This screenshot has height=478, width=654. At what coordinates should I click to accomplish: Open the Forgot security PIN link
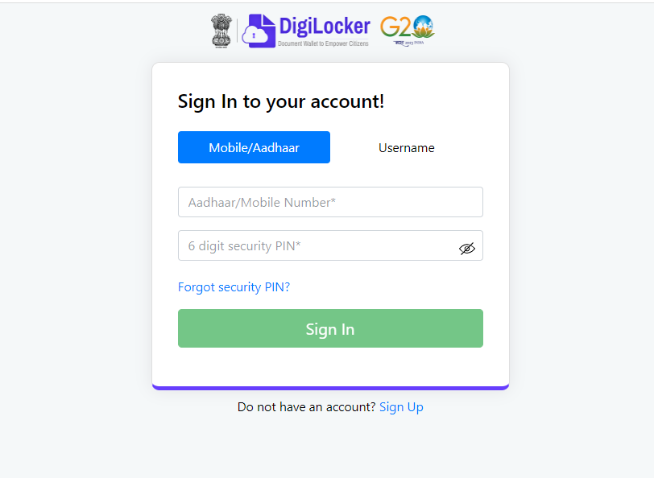[234, 287]
